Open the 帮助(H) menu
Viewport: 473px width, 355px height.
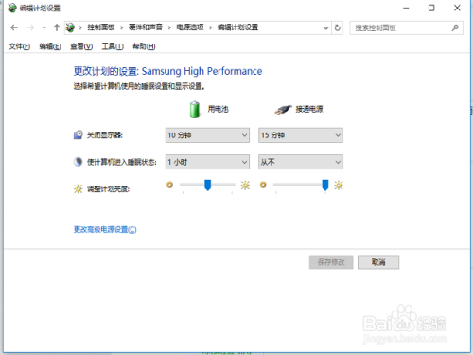144,46
